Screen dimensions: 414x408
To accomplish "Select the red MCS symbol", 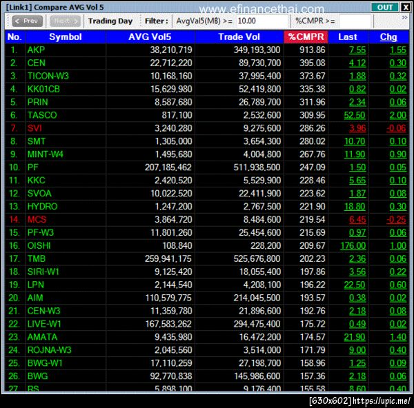I will pos(37,219).
